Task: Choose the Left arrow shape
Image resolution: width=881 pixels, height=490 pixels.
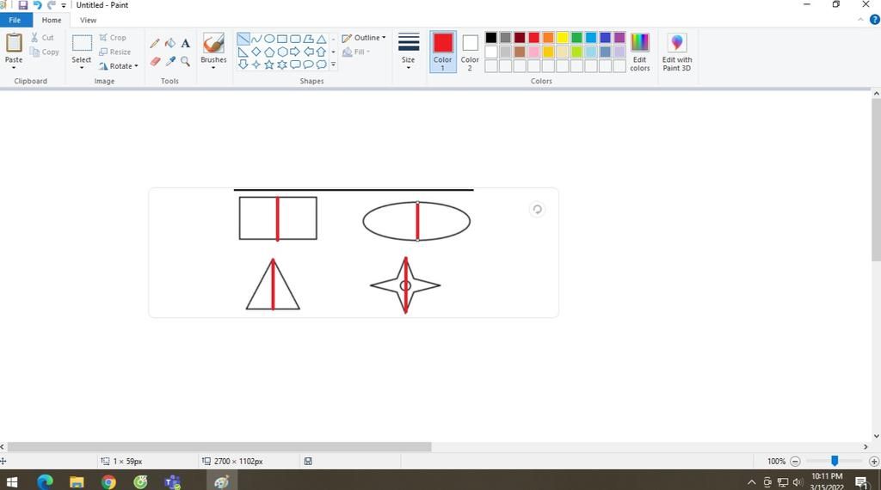Action: pos(308,52)
